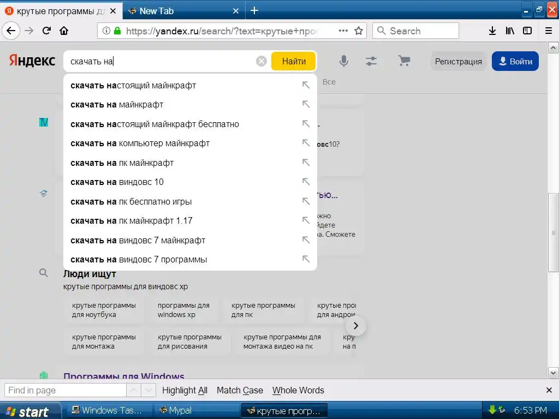The height and width of the screenshot is (419, 559).
Task: Open related search крутые программы для рисования
Action: tap(189, 342)
